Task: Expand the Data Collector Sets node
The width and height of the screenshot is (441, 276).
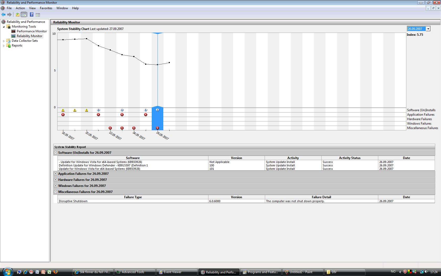Action: [x=4, y=41]
